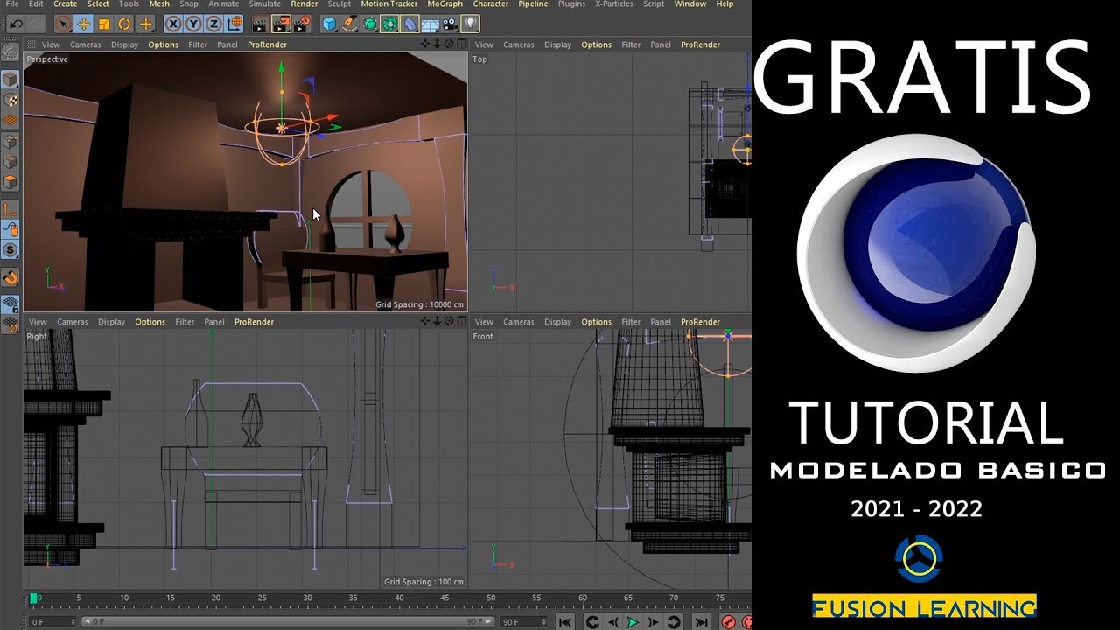This screenshot has height=630, width=1120.
Task: Toggle Y axis lock
Action: (193, 24)
